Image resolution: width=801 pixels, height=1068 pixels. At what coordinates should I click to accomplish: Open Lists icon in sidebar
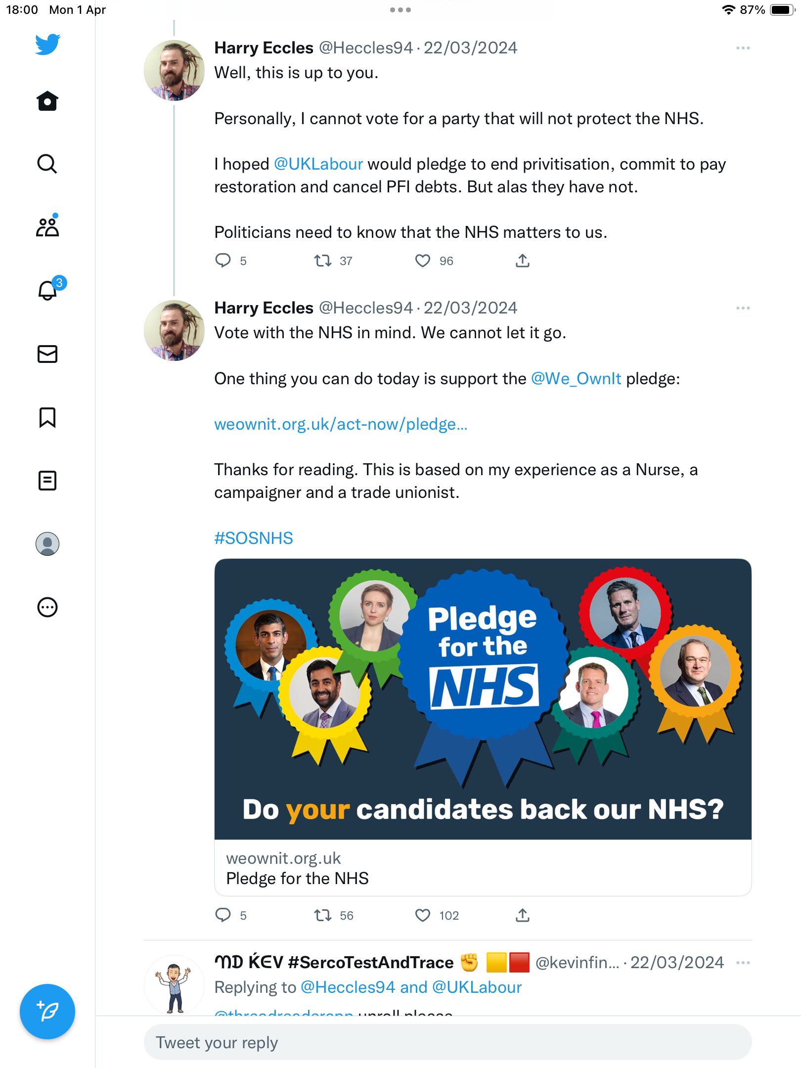tap(47, 480)
